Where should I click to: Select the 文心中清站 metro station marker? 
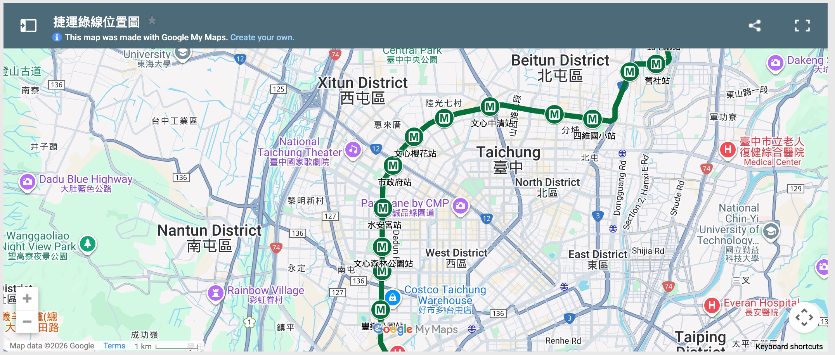490,106
